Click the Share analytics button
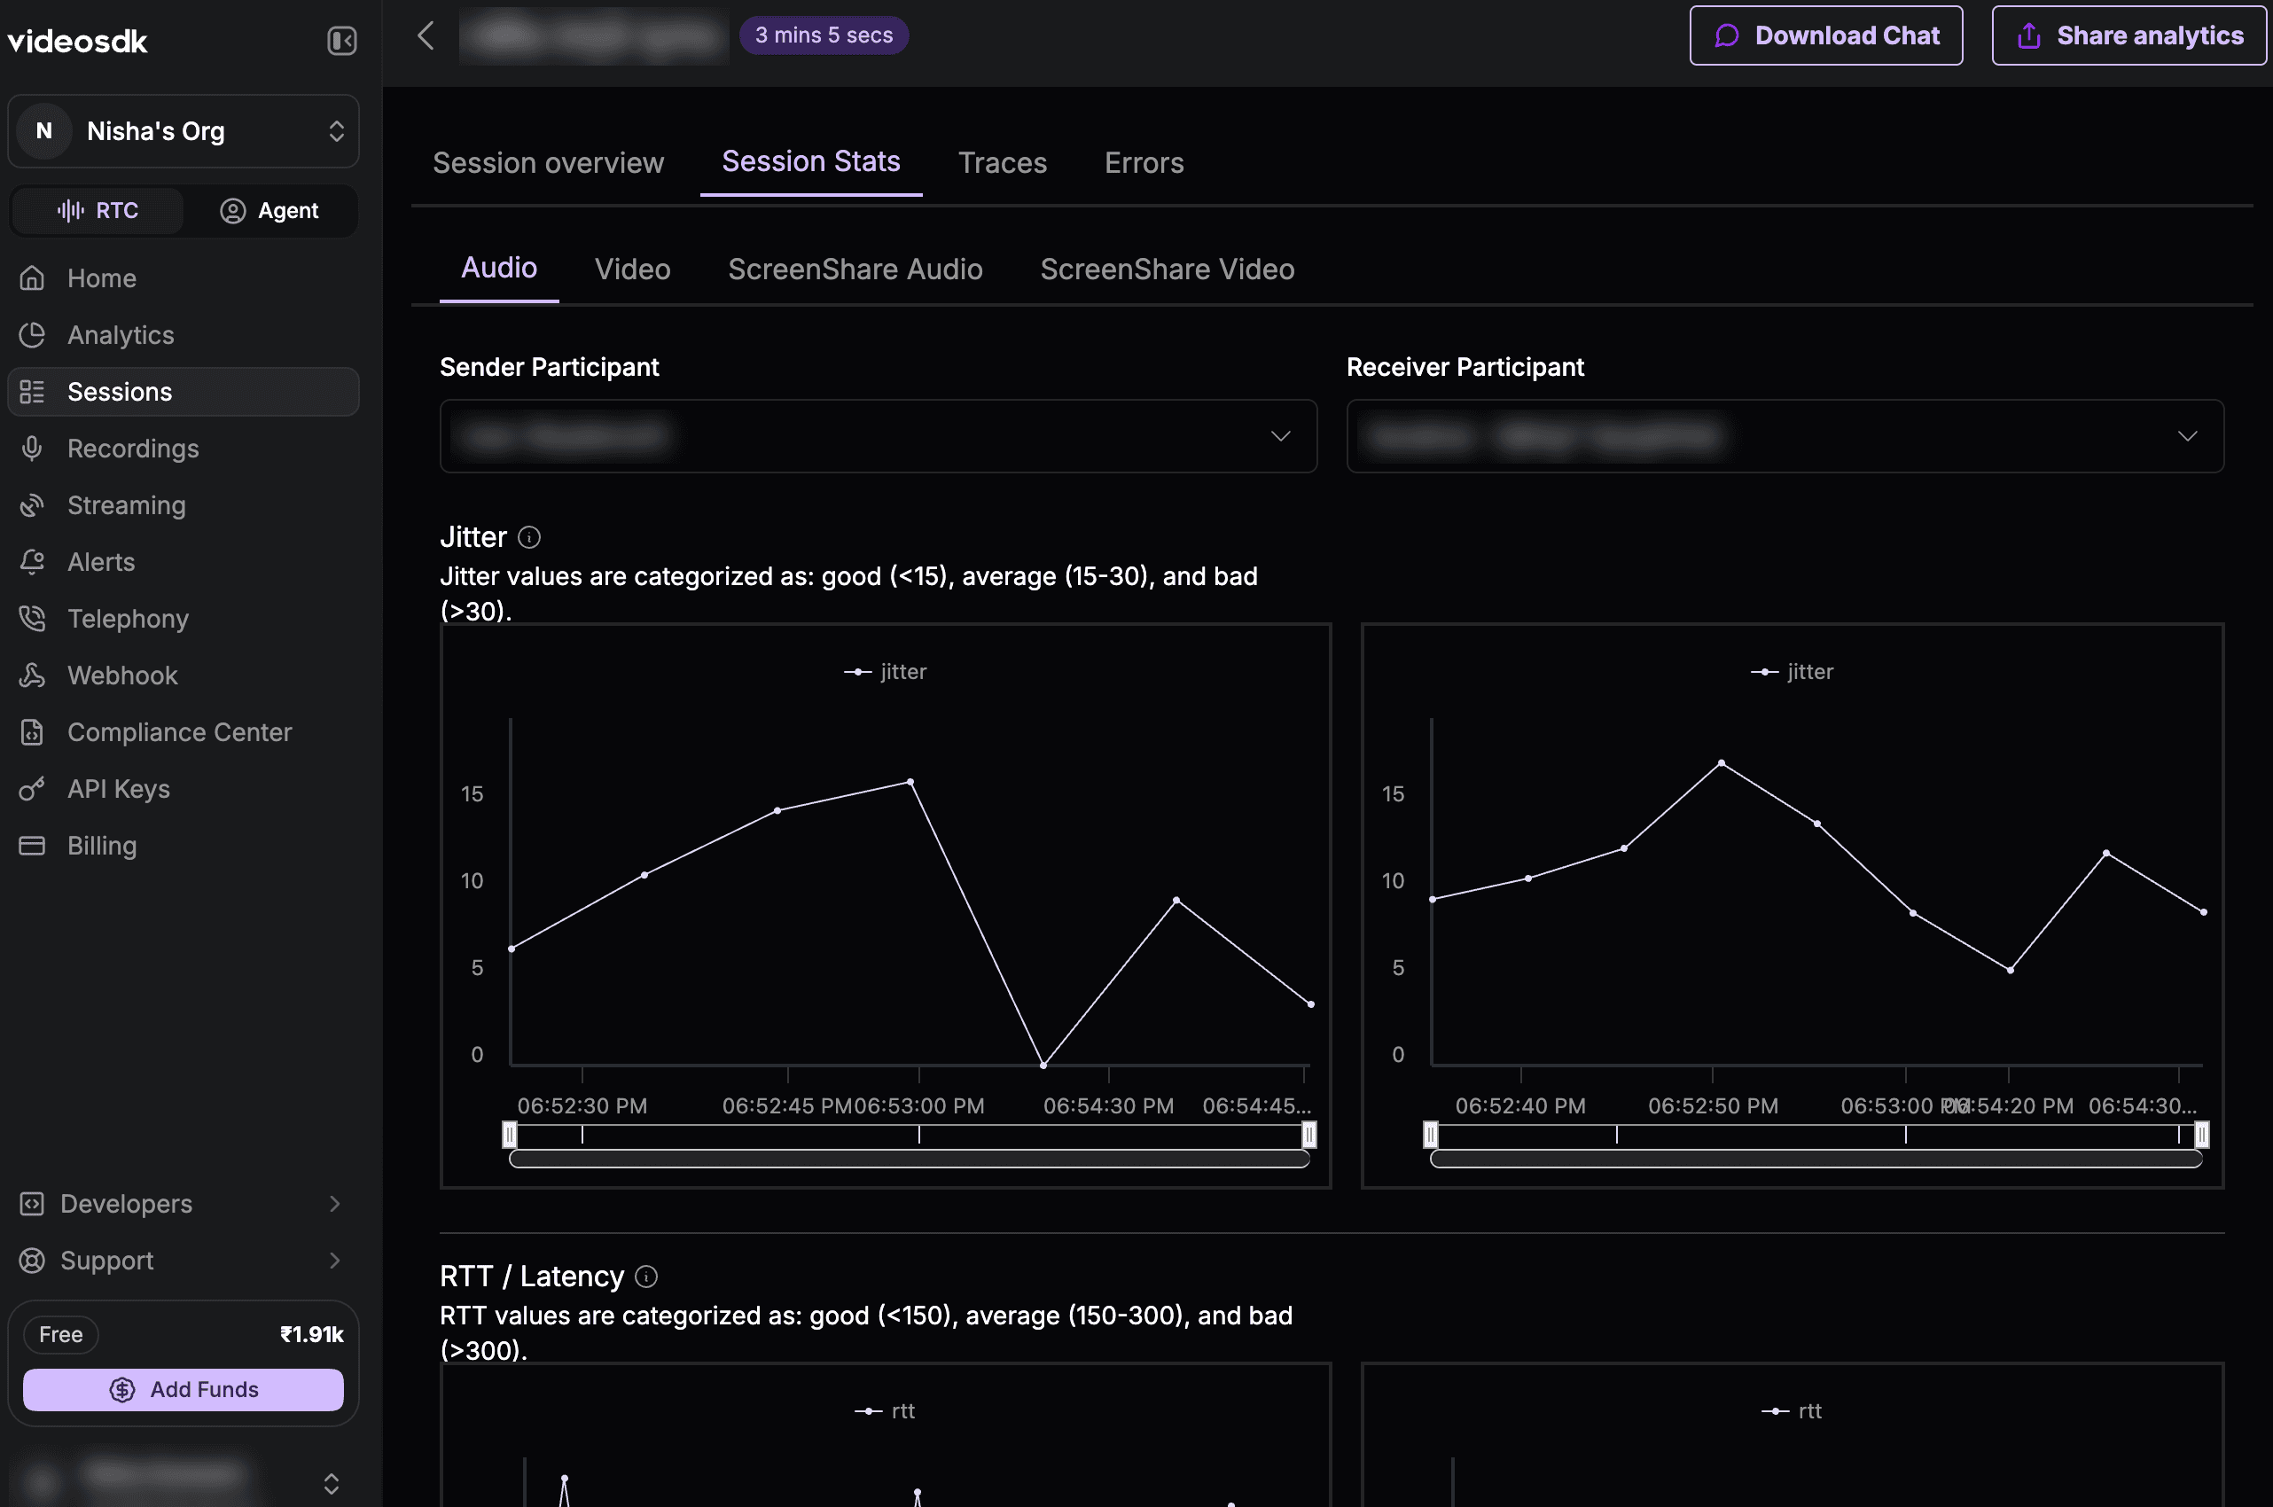2273x1507 pixels. click(x=2128, y=35)
